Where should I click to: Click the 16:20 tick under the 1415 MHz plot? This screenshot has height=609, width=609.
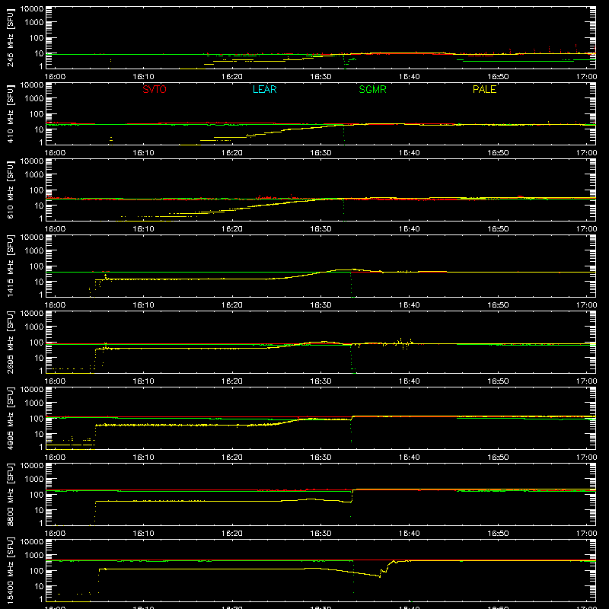pyautogui.click(x=232, y=305)
